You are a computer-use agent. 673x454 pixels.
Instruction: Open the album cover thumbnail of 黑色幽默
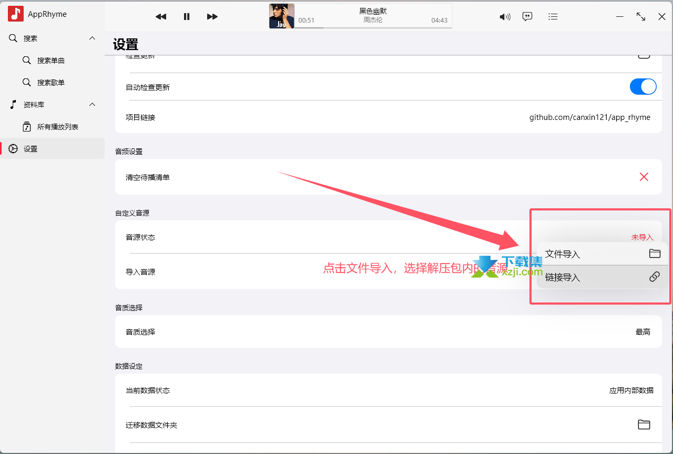point(282,16)
